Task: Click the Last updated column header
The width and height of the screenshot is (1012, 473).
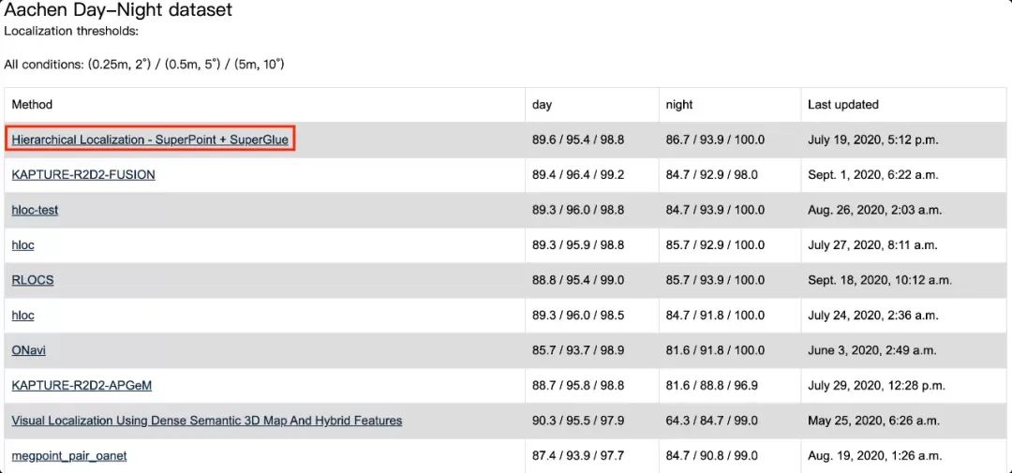Action: pyautogui.click(x=843, y=105)
